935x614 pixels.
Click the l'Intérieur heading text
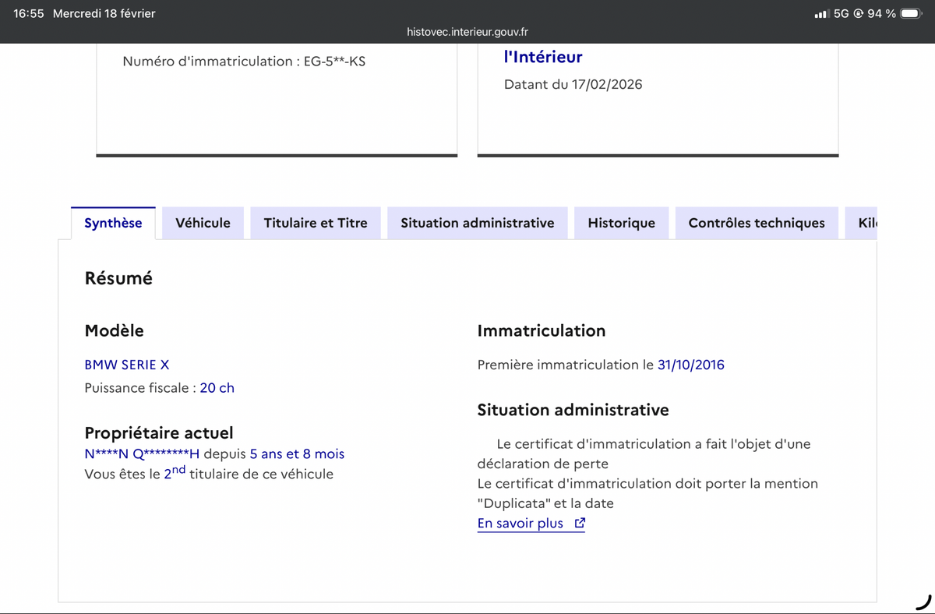[x=543, y=57]
